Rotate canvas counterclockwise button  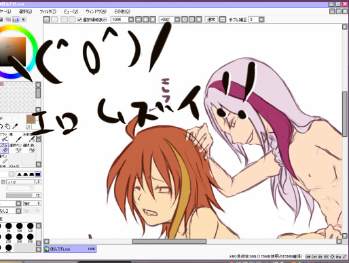pos(185,20)
